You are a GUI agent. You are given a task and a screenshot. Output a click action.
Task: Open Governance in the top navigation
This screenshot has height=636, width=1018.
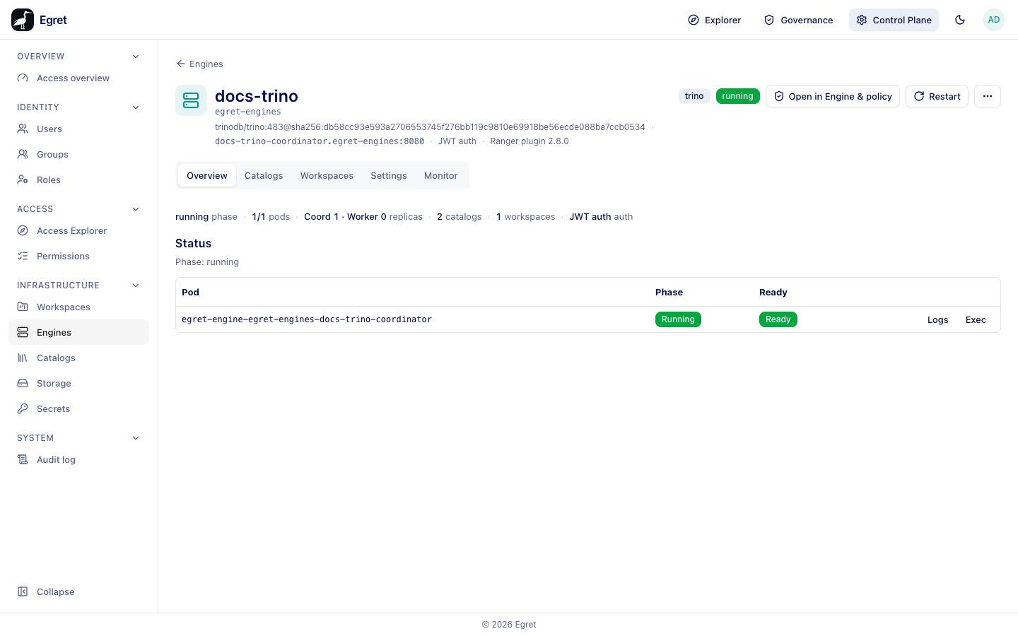click(x=799, y=20)
